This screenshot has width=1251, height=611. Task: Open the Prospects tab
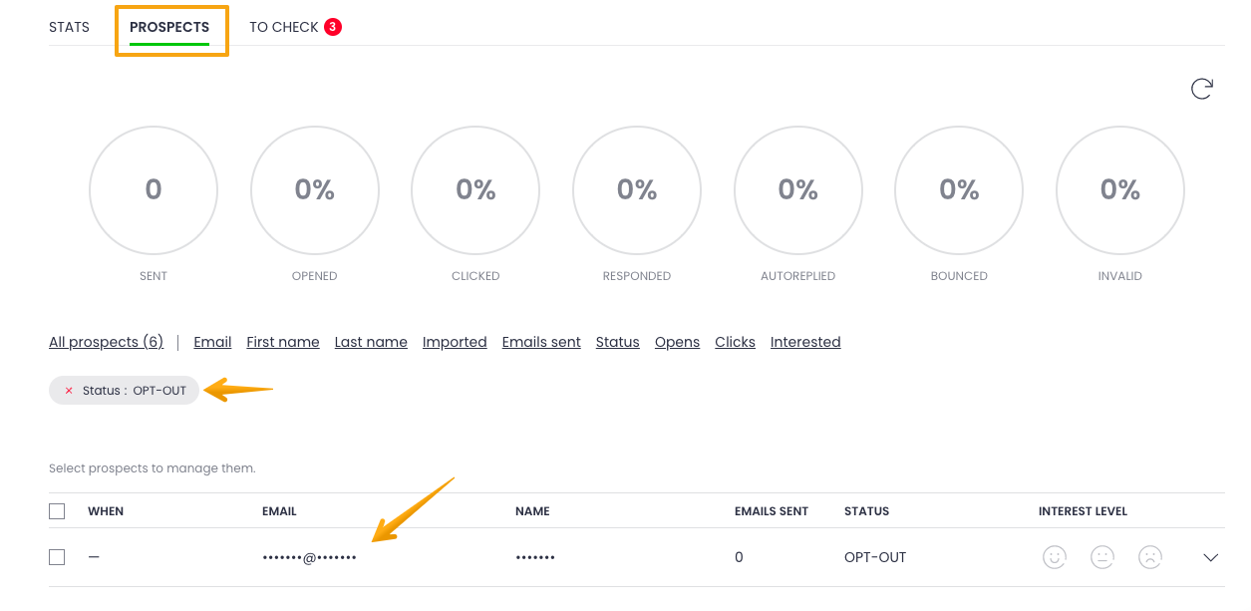[x=169, y=27]
